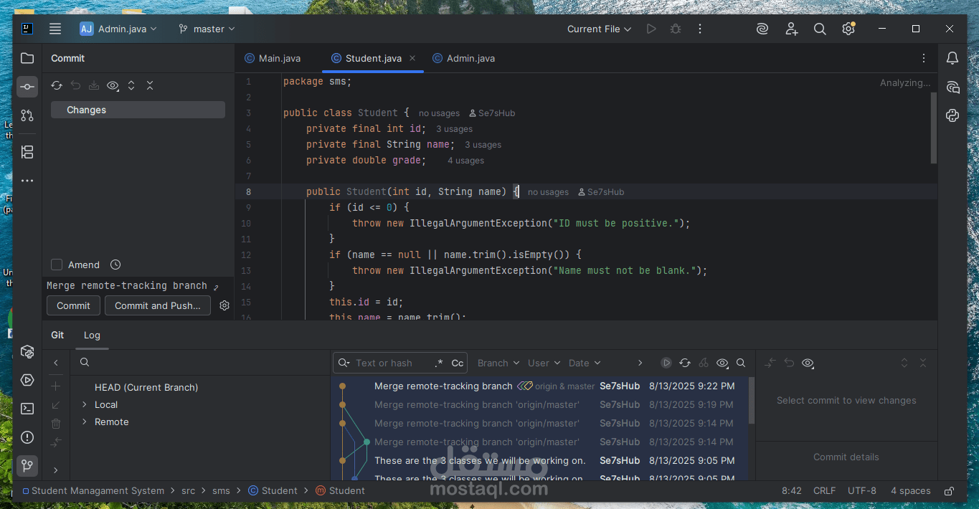Open the Problems tool window

pos(27,437)
